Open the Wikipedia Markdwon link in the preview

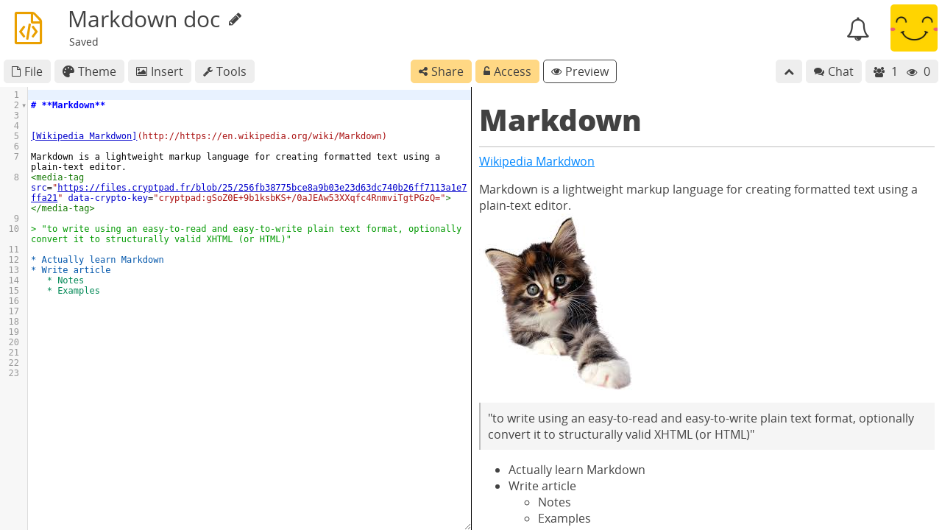536,160
